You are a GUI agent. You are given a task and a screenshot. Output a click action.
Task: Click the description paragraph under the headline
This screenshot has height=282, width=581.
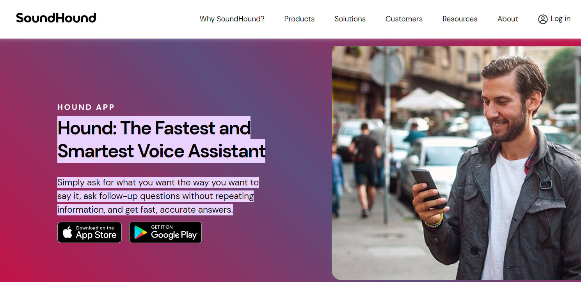coord(158,196)
